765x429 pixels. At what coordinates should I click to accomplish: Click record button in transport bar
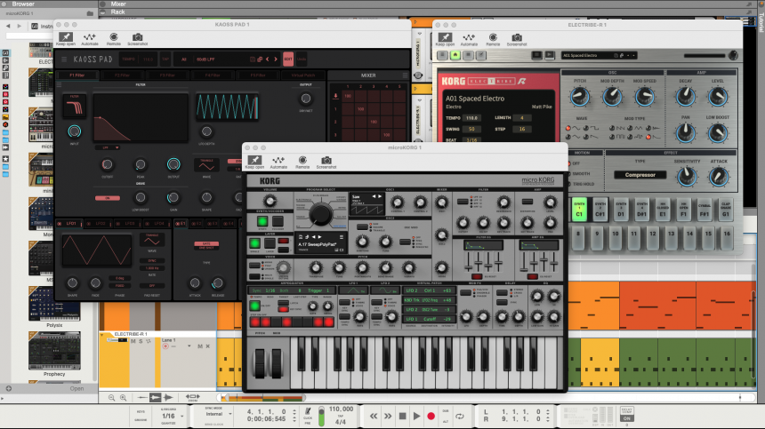431,417
